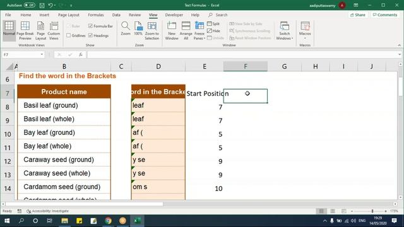Adjust the zoom slider handle

(372, 211)
